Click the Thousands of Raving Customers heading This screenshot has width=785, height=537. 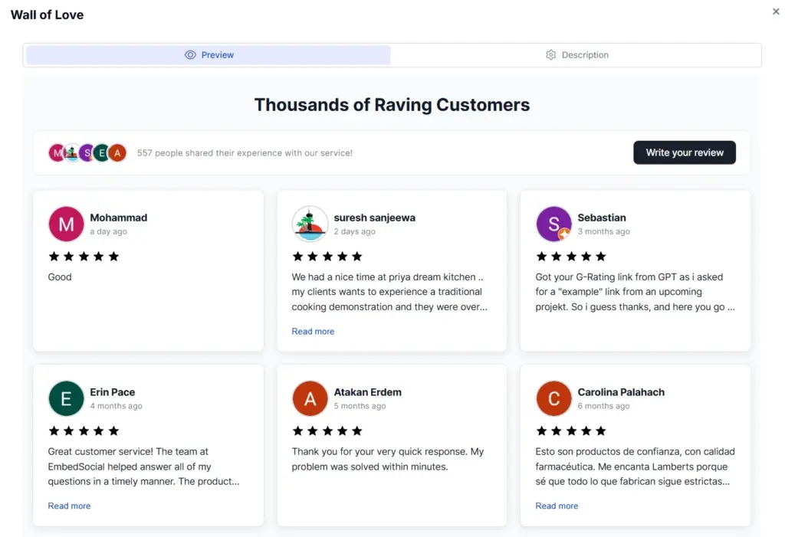(x=392, y=105)
